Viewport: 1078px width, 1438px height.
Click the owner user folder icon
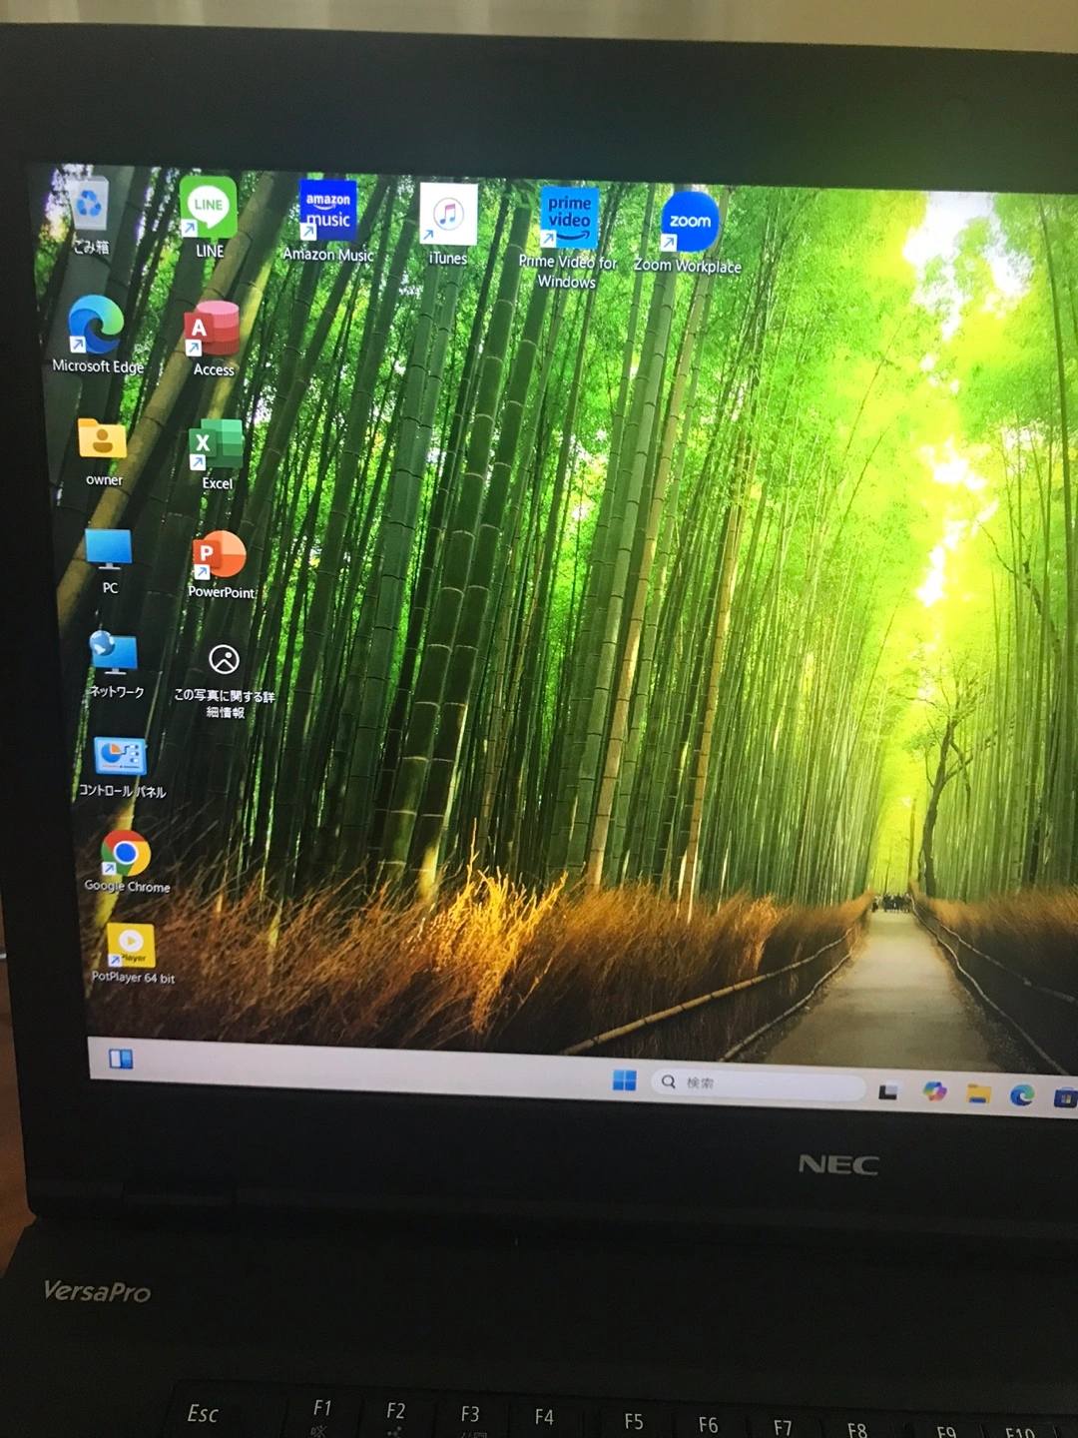(x=103, y=440)
